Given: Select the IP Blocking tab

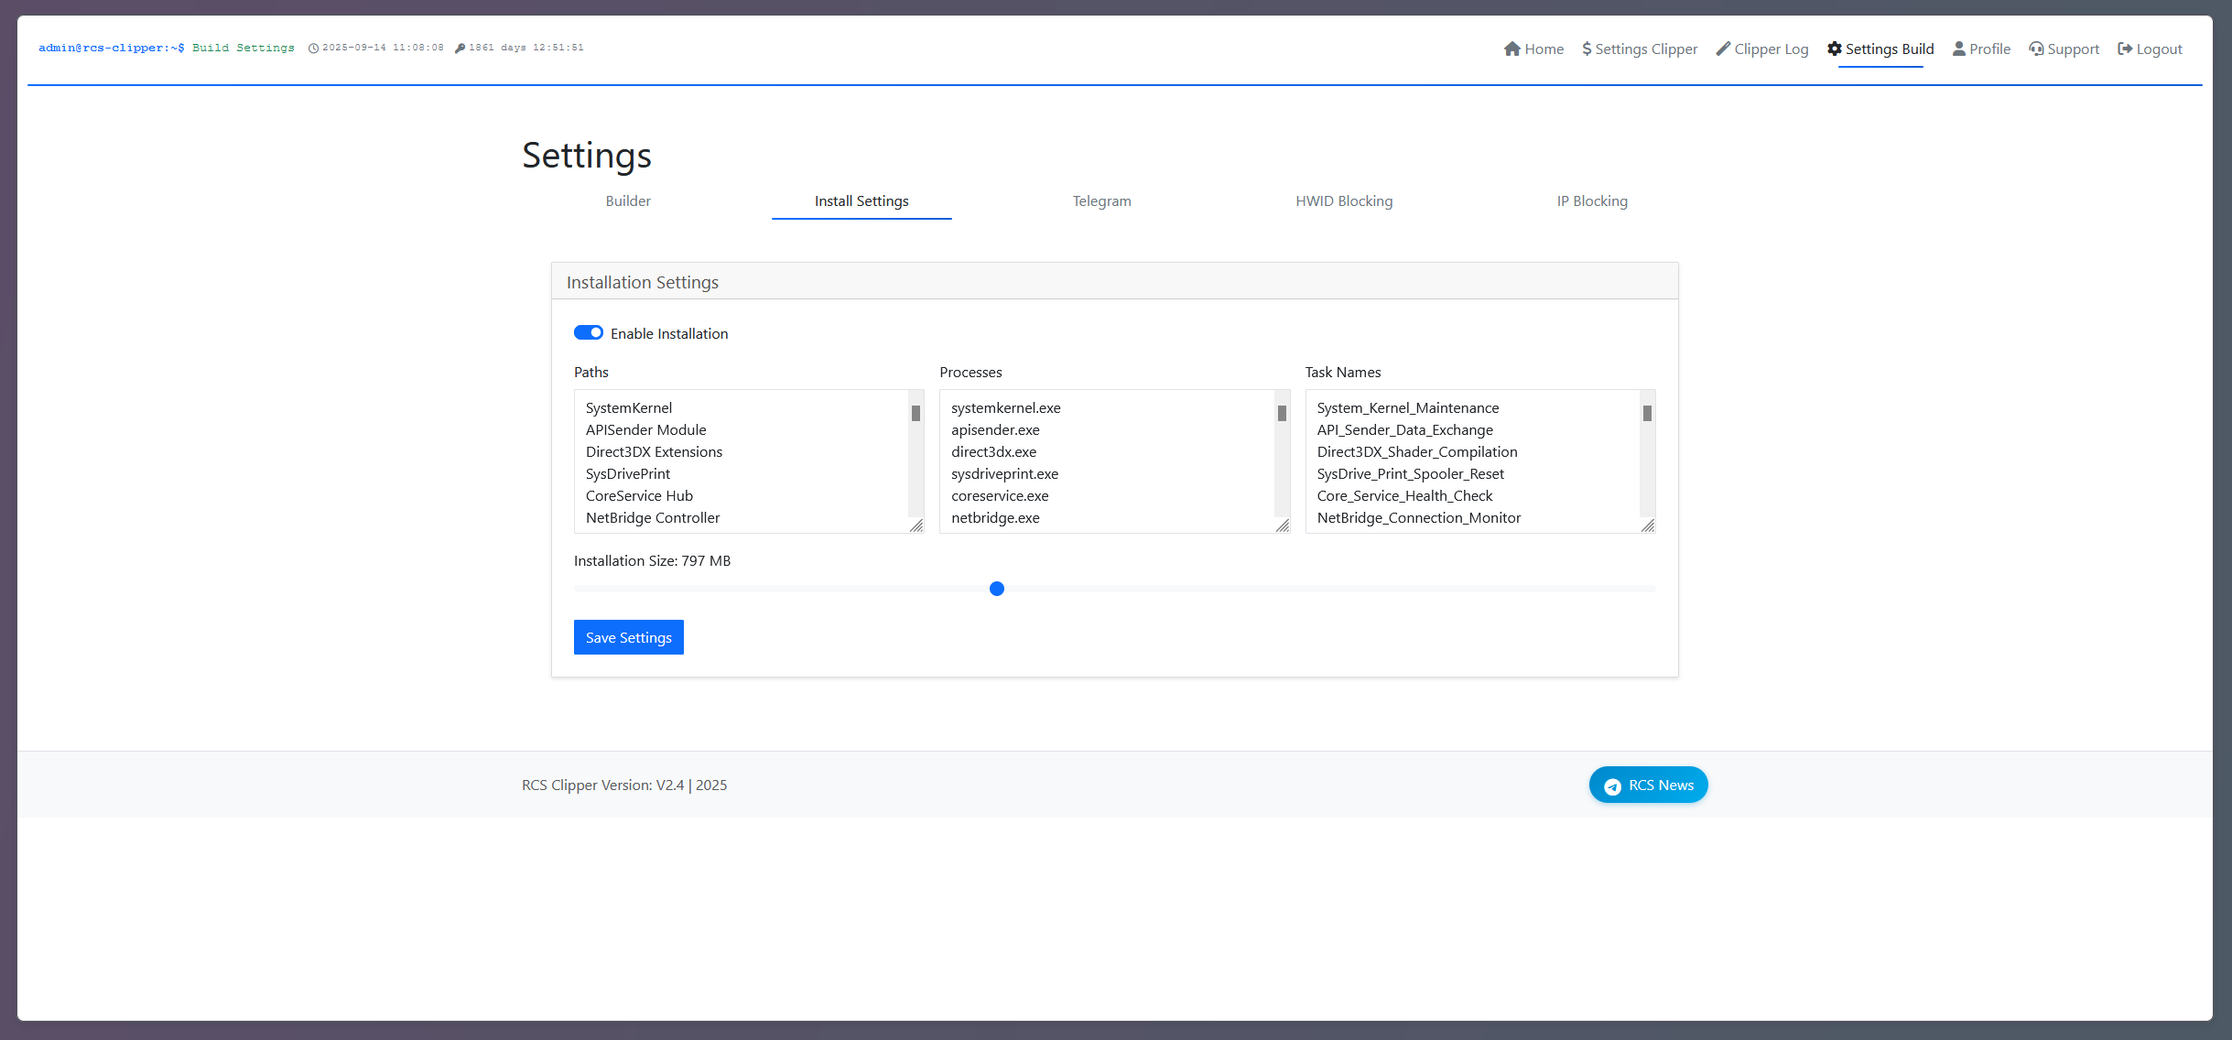Looking at the screenshot, I should coord(1592,201).
